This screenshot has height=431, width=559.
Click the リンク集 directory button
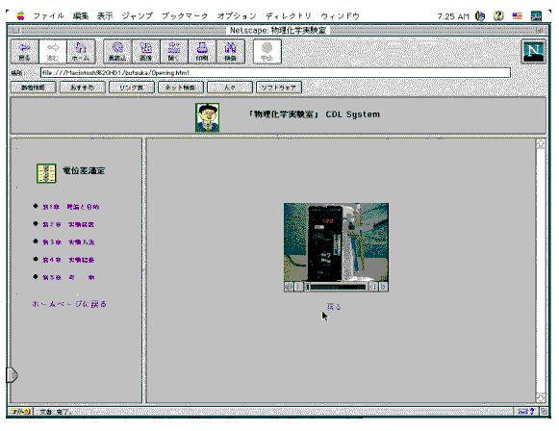132,88
